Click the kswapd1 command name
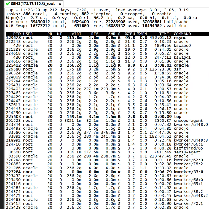The height and width of the screenshot is (209, 209). coord(182,58)
